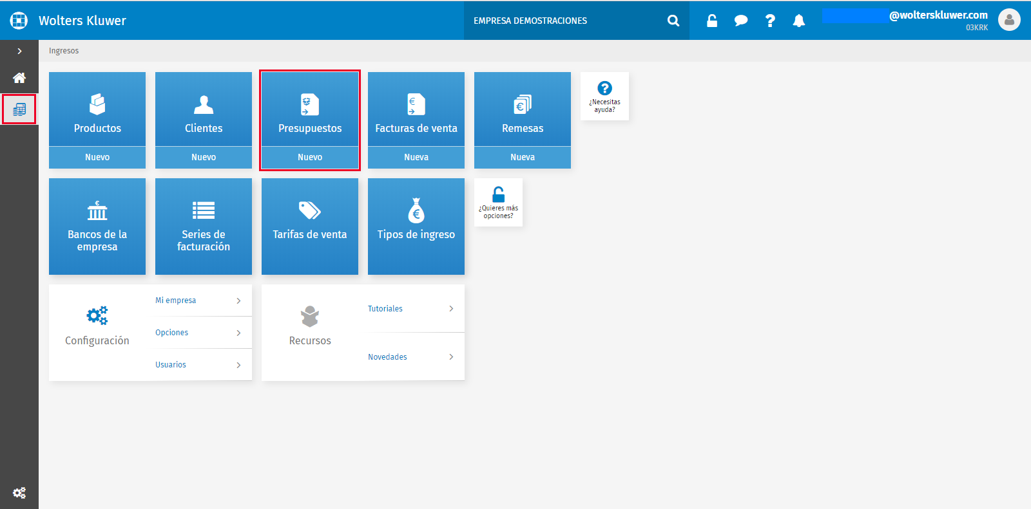Open notifications bell

[x=799, y=21]
